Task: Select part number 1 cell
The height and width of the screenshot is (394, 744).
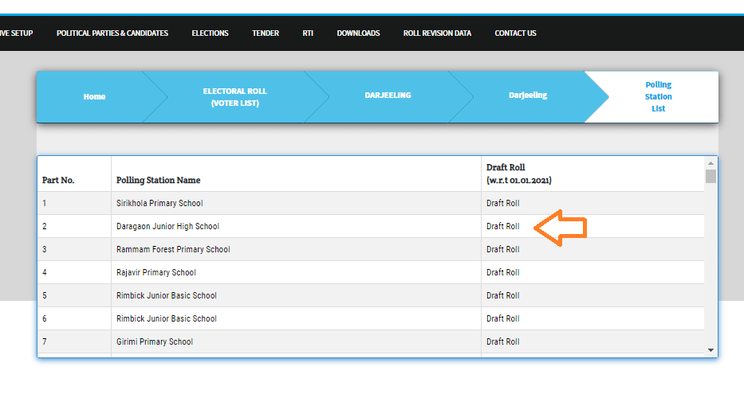Action: [74, 203]
